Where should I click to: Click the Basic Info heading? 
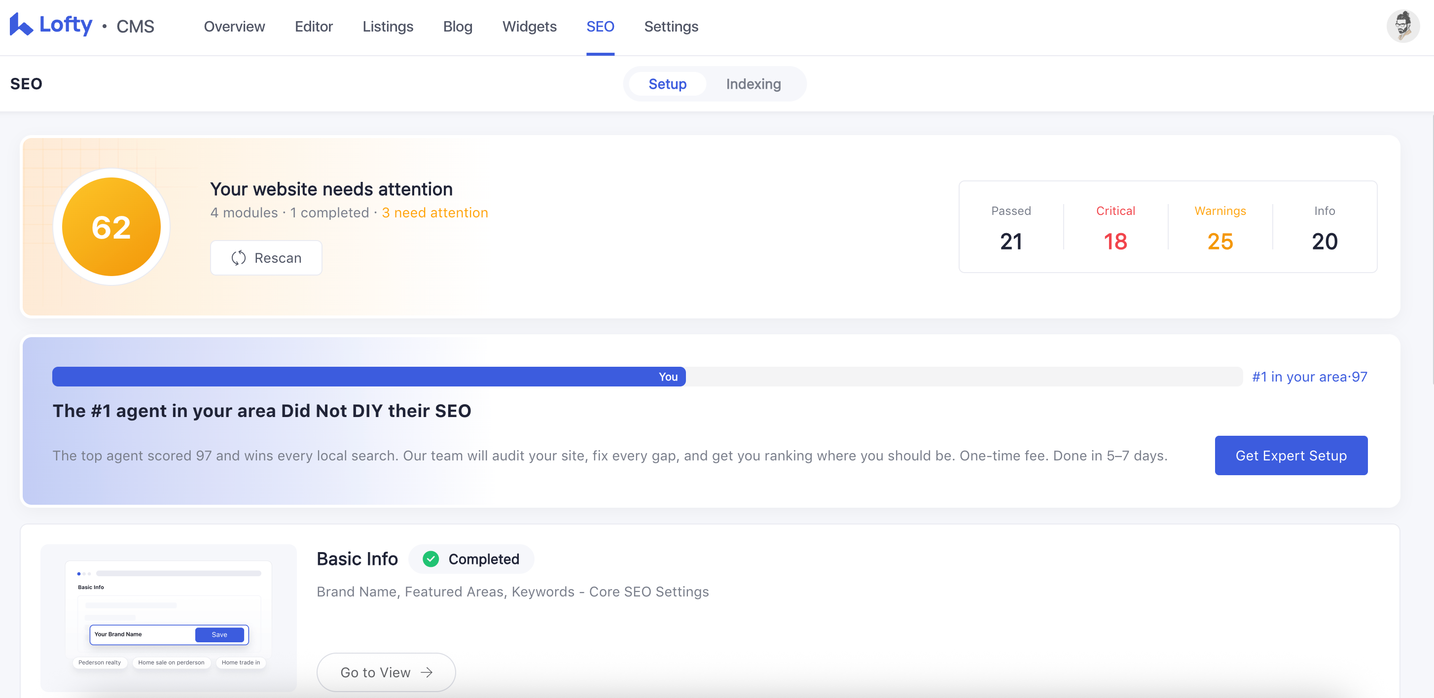[x=358, y=559]
